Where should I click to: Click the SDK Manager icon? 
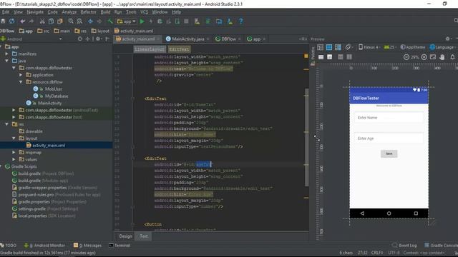(x=230, y=21)
